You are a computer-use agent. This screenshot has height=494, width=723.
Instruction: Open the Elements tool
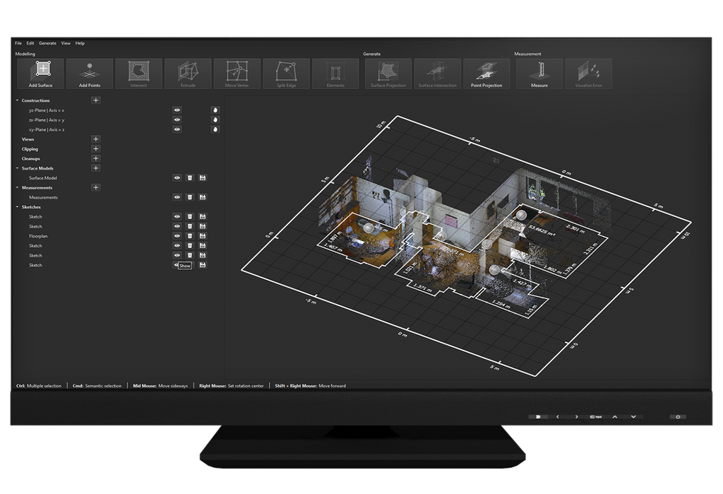(335, 73)
